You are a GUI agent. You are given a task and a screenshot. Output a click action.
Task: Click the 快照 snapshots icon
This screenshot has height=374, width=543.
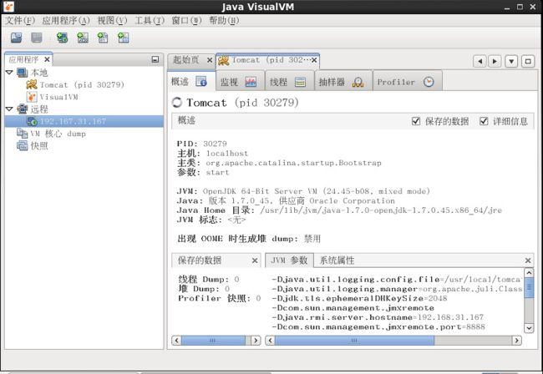23,145
